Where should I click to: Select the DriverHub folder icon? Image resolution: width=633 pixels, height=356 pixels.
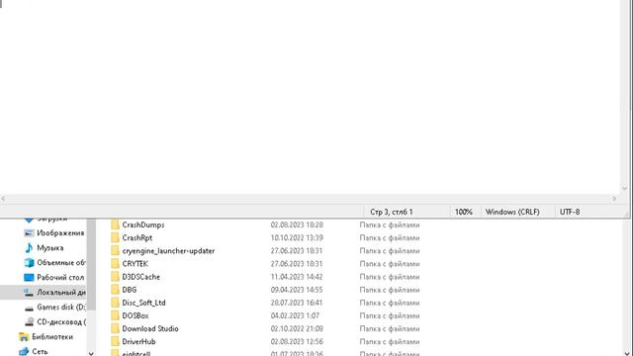tap(115, 341)
